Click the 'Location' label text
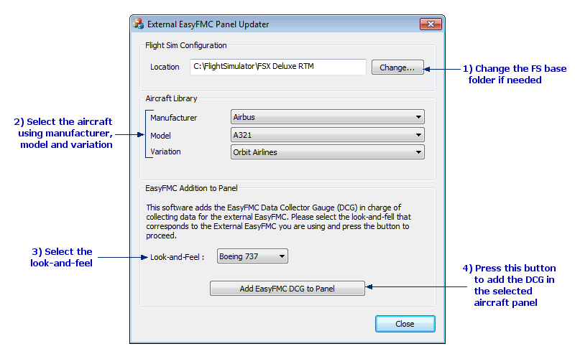The image size is (575, 359). (165, 67)
